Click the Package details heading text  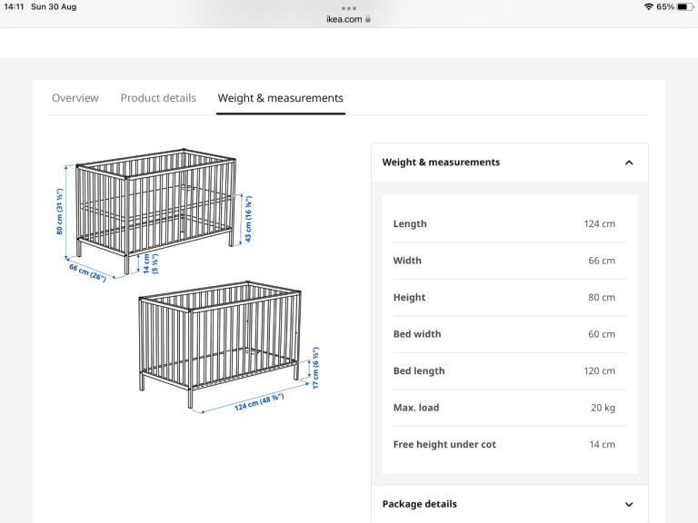pos(419,504)
